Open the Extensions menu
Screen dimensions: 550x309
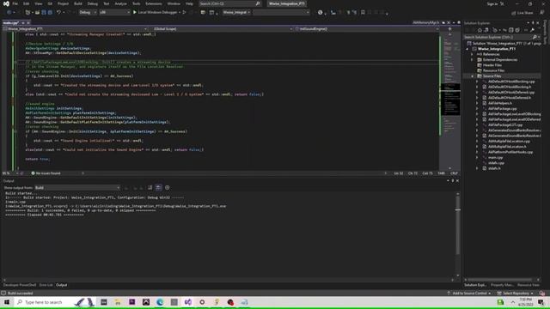pos(154,3)
